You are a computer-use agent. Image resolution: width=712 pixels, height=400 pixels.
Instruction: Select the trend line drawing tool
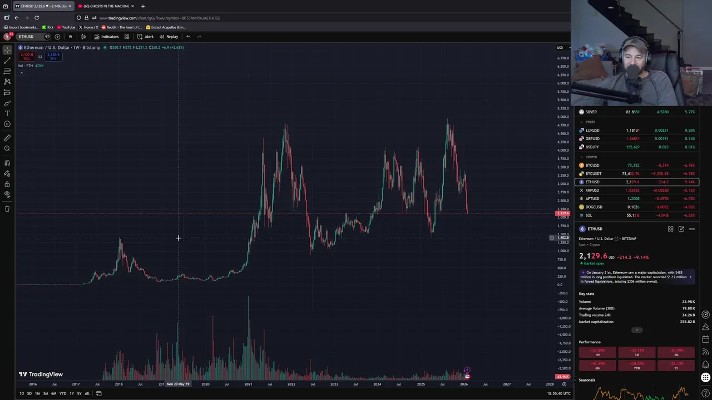tap(7, 60)
